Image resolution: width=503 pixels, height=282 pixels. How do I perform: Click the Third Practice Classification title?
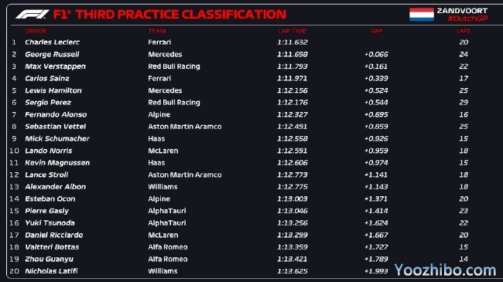pos(169,15)
